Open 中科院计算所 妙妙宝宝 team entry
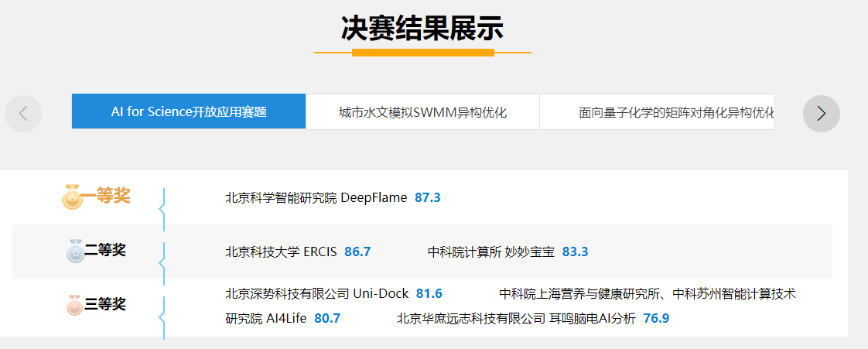 (x=490, y=251)
